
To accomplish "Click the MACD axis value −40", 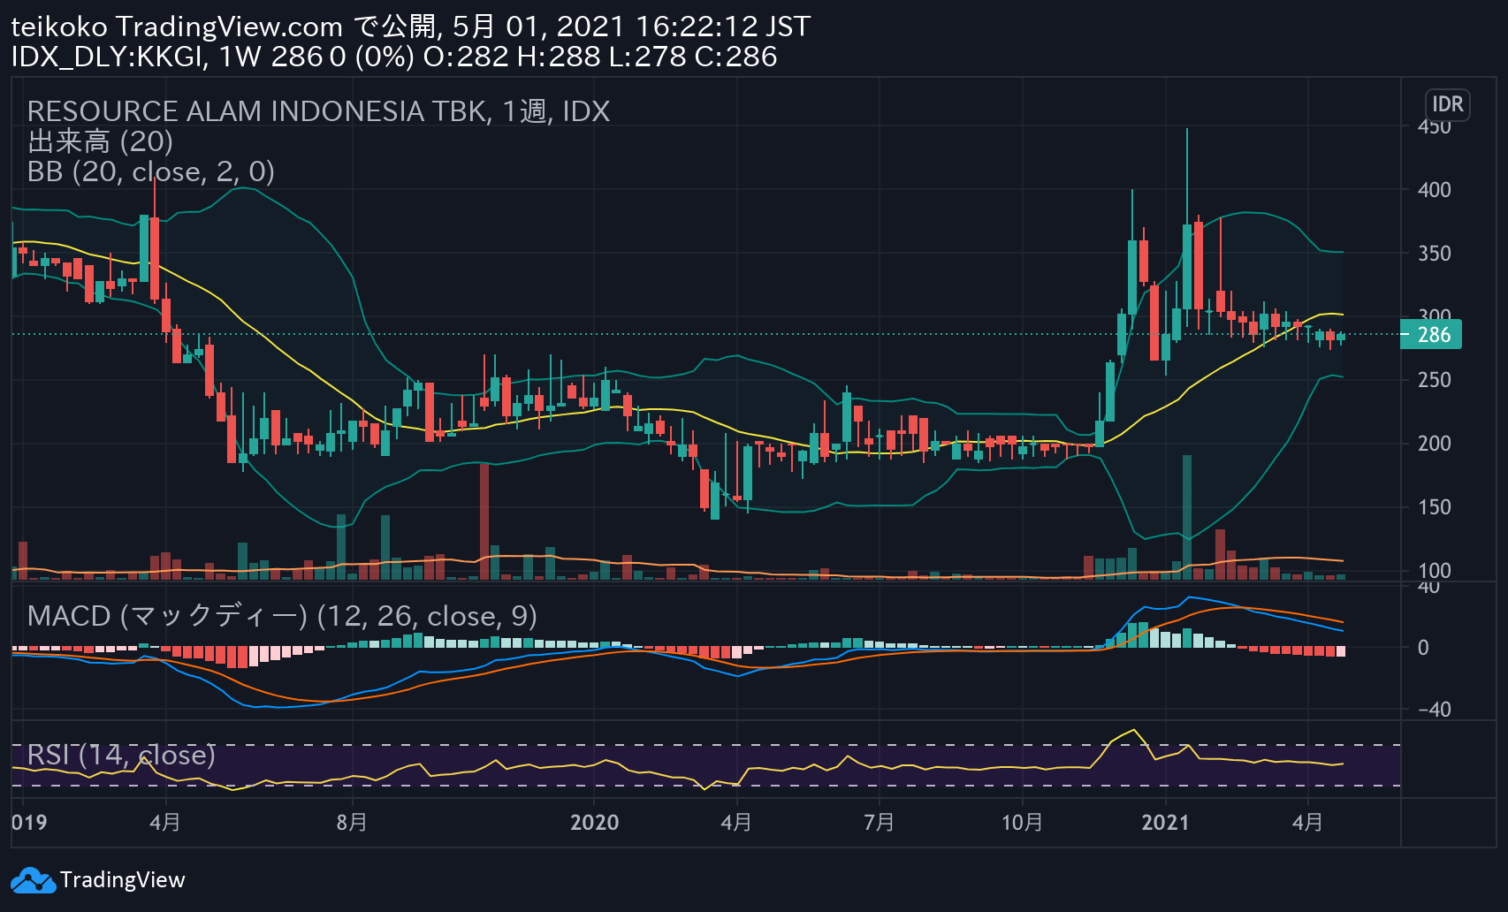I will pyautogui.click(x=1434, y=710).
